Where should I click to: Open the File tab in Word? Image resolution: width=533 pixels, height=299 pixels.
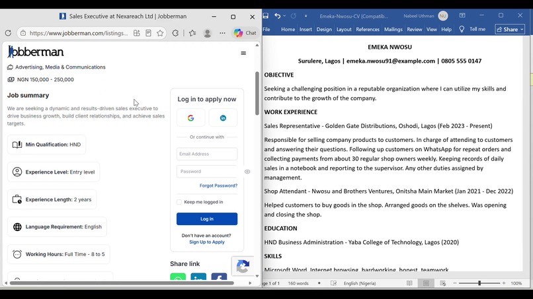tap(266, 30)
